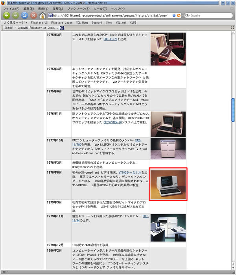Select the 日本HP - OpenVMS History tab

coord(33,28)
